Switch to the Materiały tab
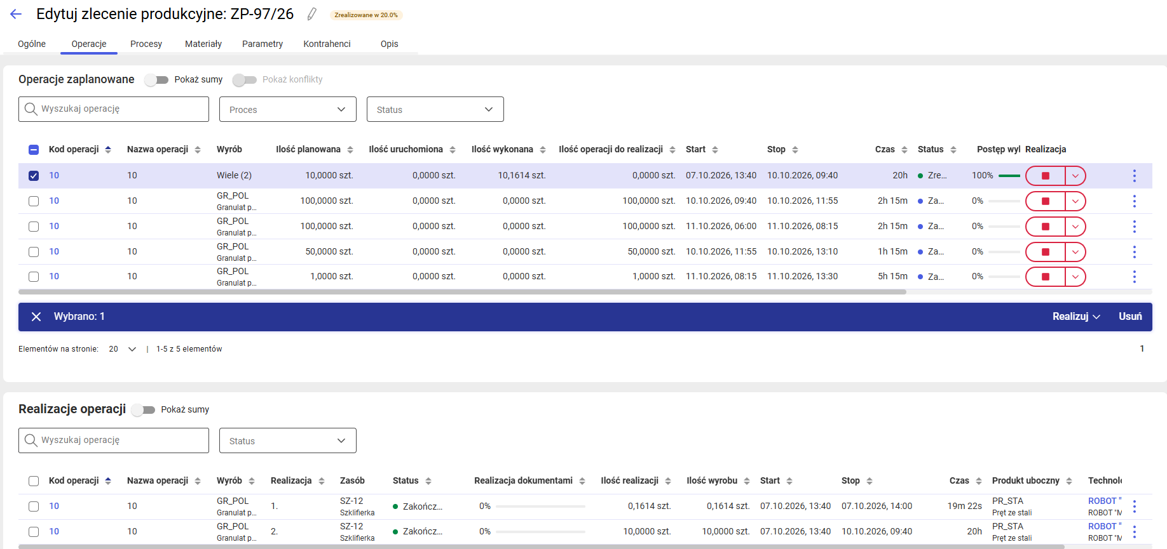1167x549 pixels. pos(203,44)
